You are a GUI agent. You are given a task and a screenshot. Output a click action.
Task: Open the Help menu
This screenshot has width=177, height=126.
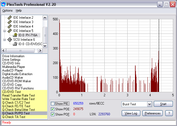19,10
